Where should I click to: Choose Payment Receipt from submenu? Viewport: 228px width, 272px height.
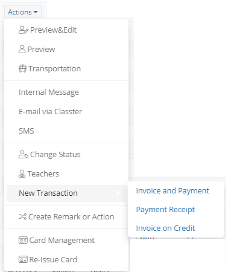(165, 210)
